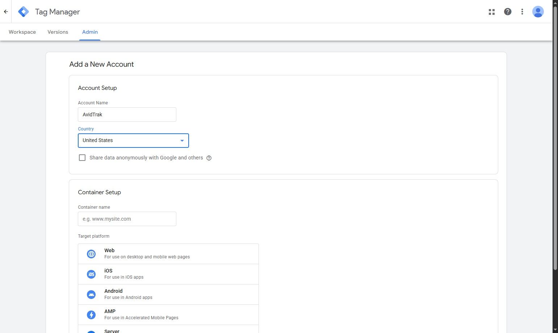Click the Container name input field
The image size is (558, 333).
tap(127, 219)
